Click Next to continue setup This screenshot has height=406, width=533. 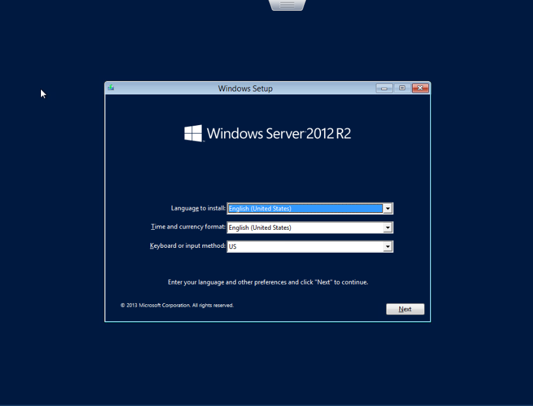405,309
